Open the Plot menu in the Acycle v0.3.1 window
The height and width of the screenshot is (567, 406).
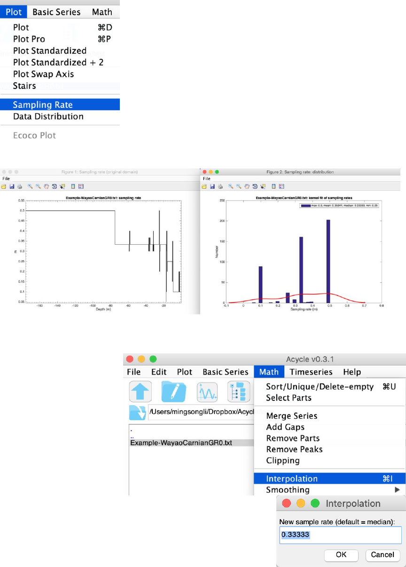185,372
